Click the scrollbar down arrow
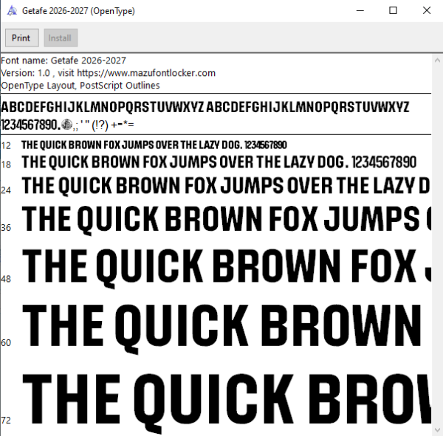Image resolution: width=443 pixels, height=436 pixels. coord(437,430)
